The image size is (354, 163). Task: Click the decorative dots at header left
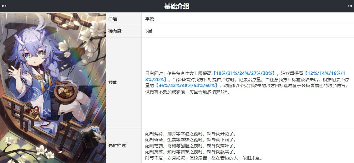click(x=4, y=6)
